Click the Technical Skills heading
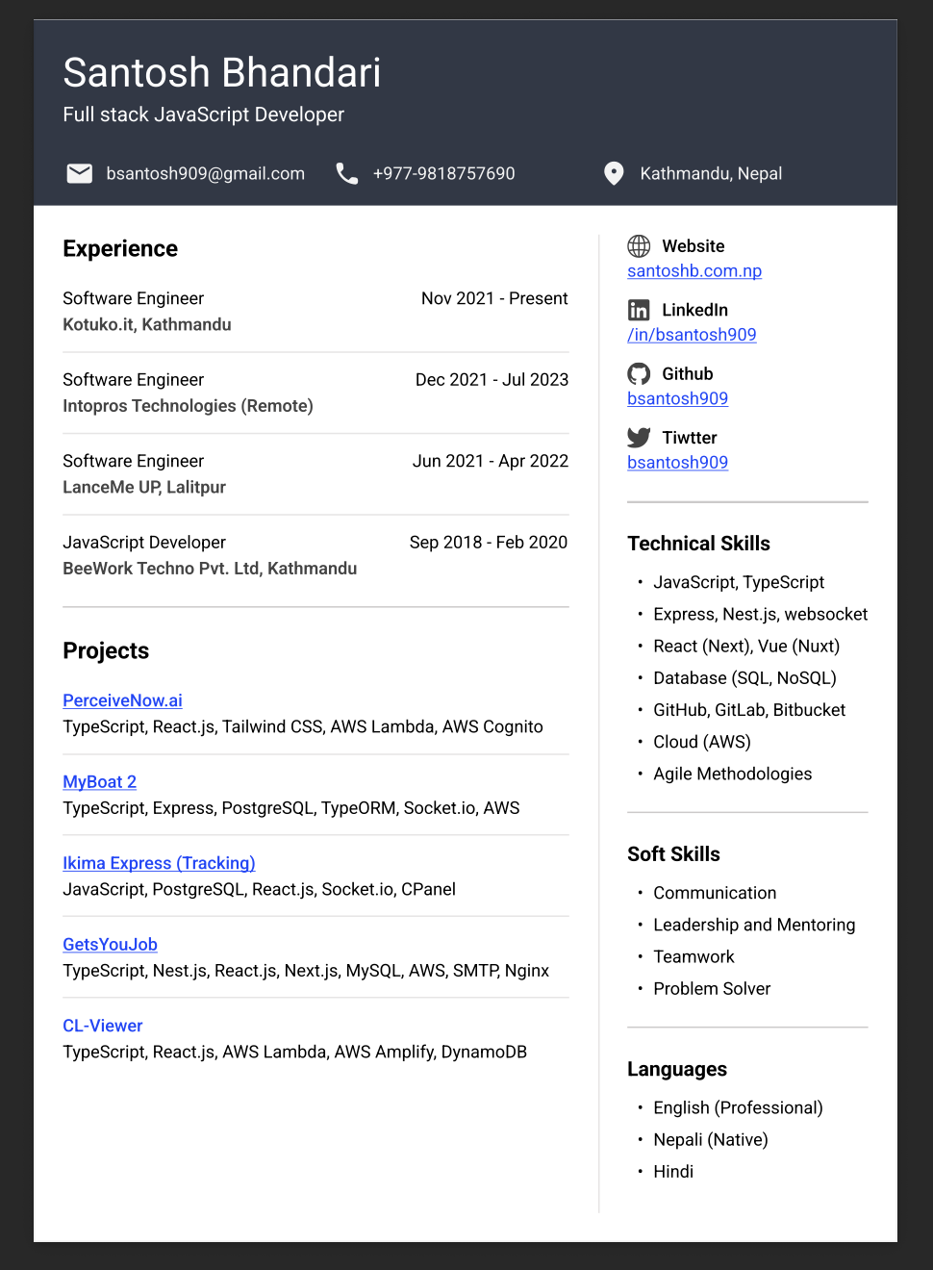This screenshot has height=1270, width=933. [698, 543]
